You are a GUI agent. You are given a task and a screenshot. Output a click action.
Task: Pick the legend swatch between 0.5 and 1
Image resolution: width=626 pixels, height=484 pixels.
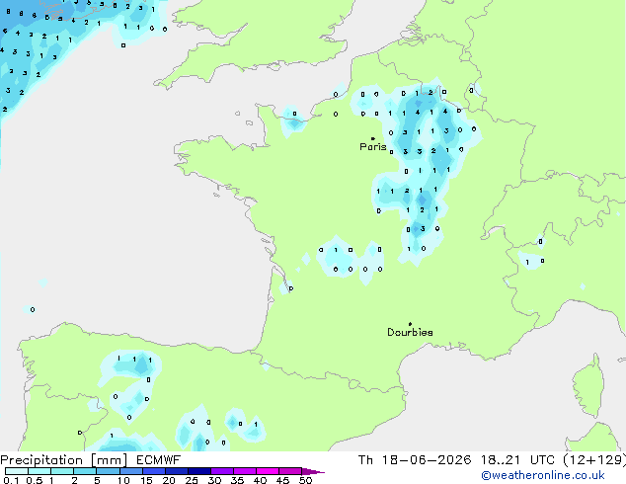39,471
